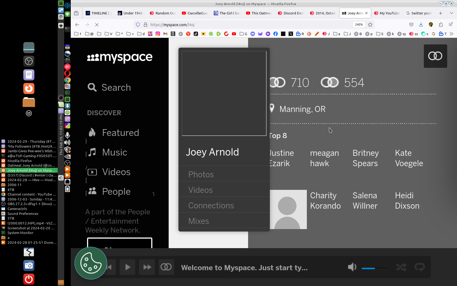Click the Firefox back button
The image size is (457, 286).
pos(77,25)
